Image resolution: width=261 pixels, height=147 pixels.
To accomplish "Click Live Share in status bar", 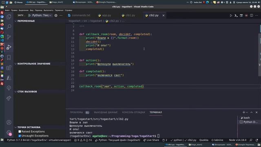I will click(151, 140).
